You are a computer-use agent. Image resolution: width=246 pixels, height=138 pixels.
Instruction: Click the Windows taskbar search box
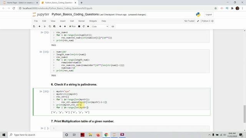pyautogui.click(x=35, y=135)
